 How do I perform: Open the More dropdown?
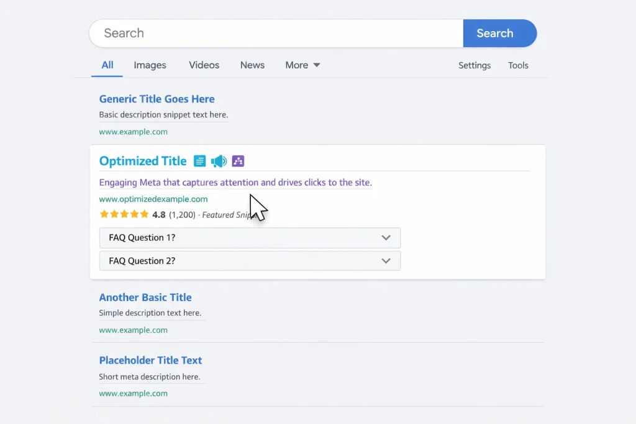pos(302,65)
